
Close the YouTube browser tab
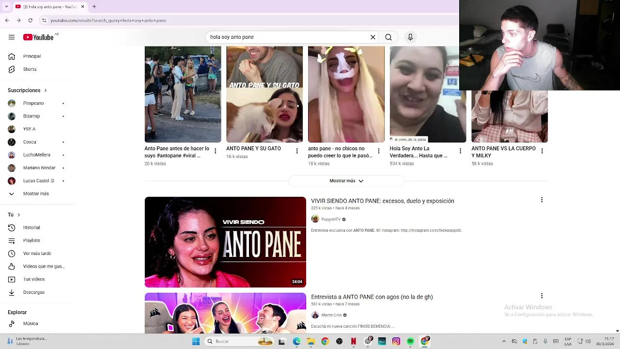82,7
